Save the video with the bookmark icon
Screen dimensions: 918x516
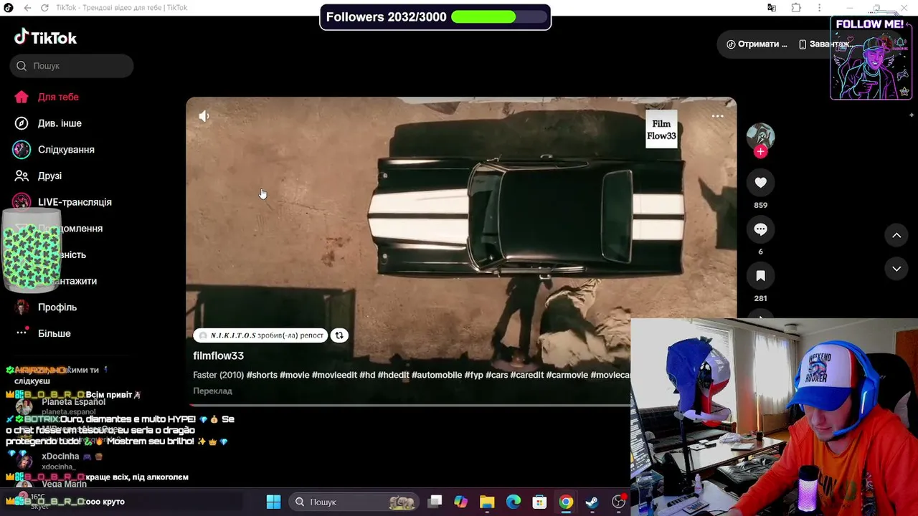coord(760,276)
